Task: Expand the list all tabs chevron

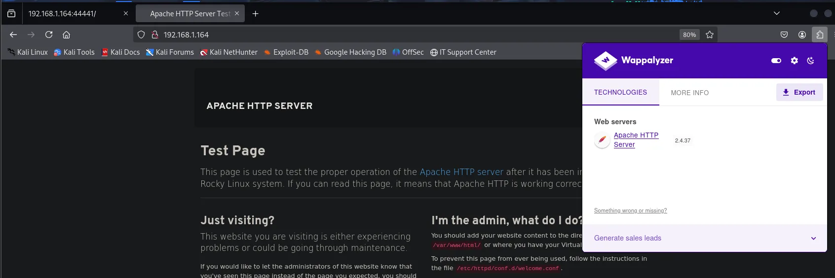Action: click(x=777, y=13)
